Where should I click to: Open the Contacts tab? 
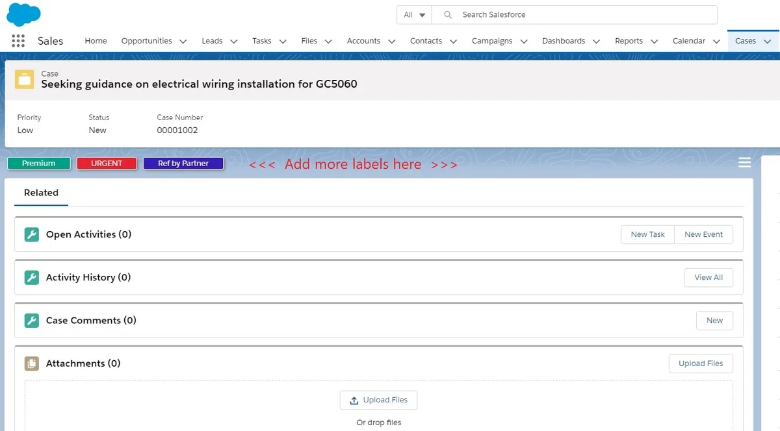[x=426, y=41]
